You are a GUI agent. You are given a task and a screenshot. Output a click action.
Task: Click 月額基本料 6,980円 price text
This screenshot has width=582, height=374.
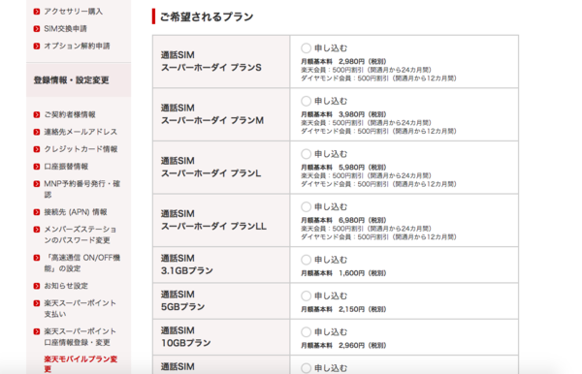(343, 220)
